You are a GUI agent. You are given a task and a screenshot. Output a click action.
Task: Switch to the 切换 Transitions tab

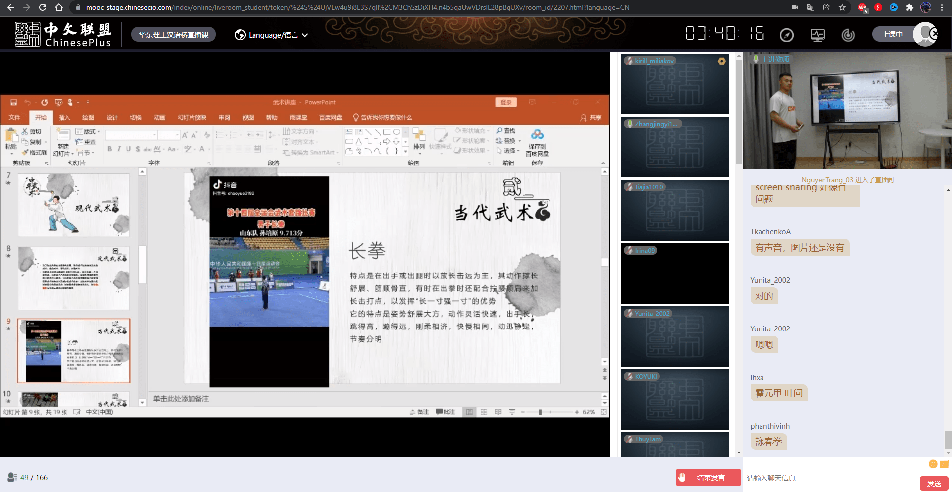pos(135,117)
